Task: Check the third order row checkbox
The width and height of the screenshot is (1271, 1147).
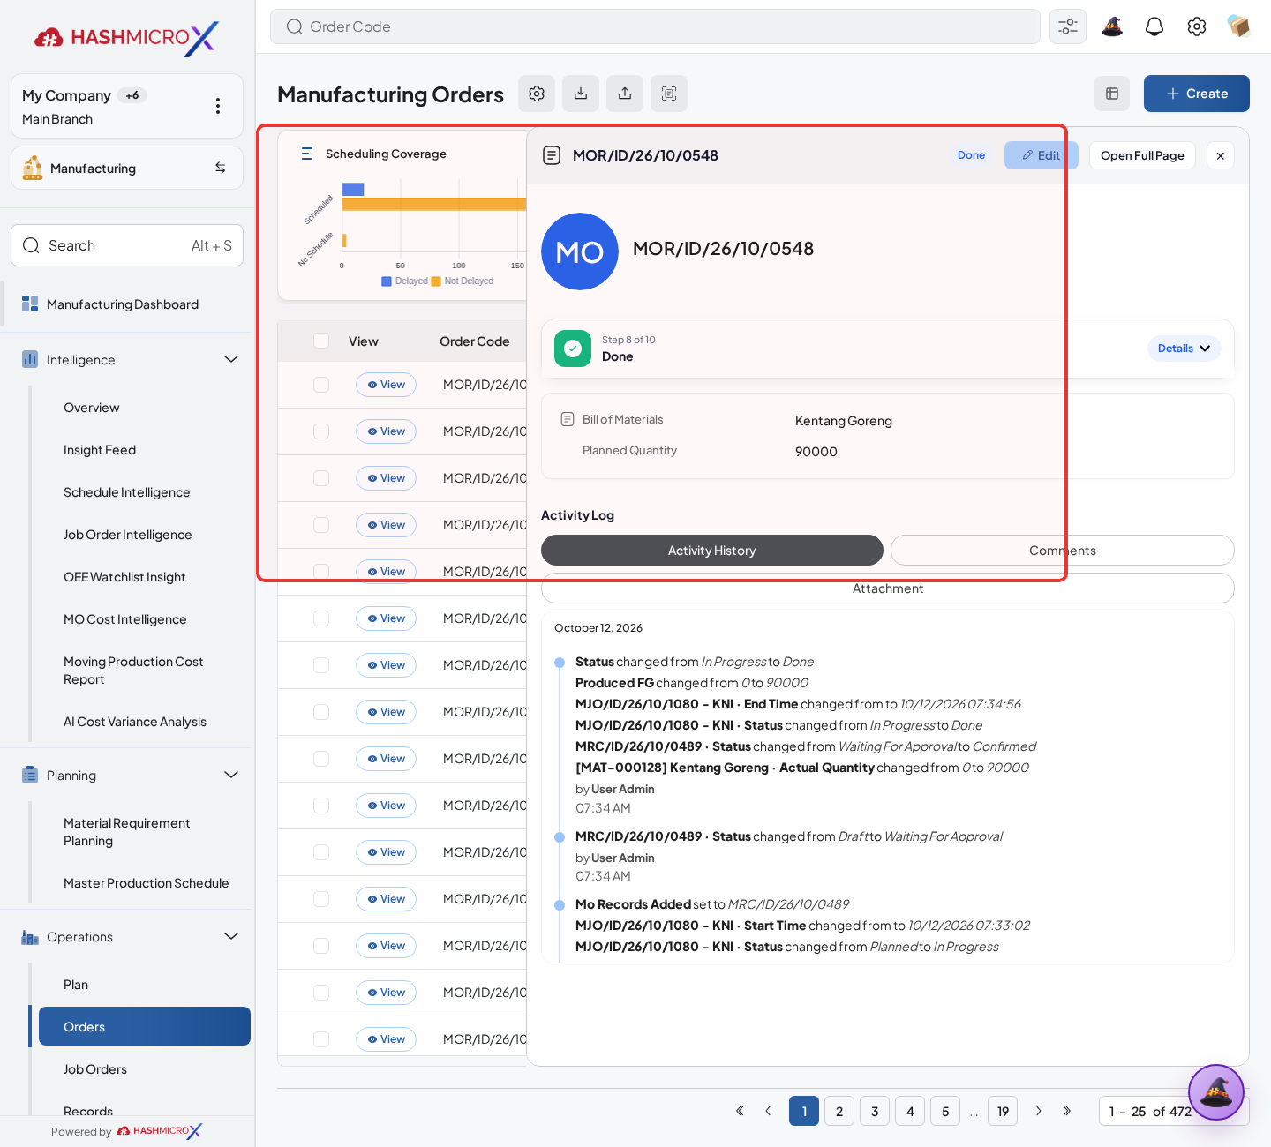Action: [321, 478]
